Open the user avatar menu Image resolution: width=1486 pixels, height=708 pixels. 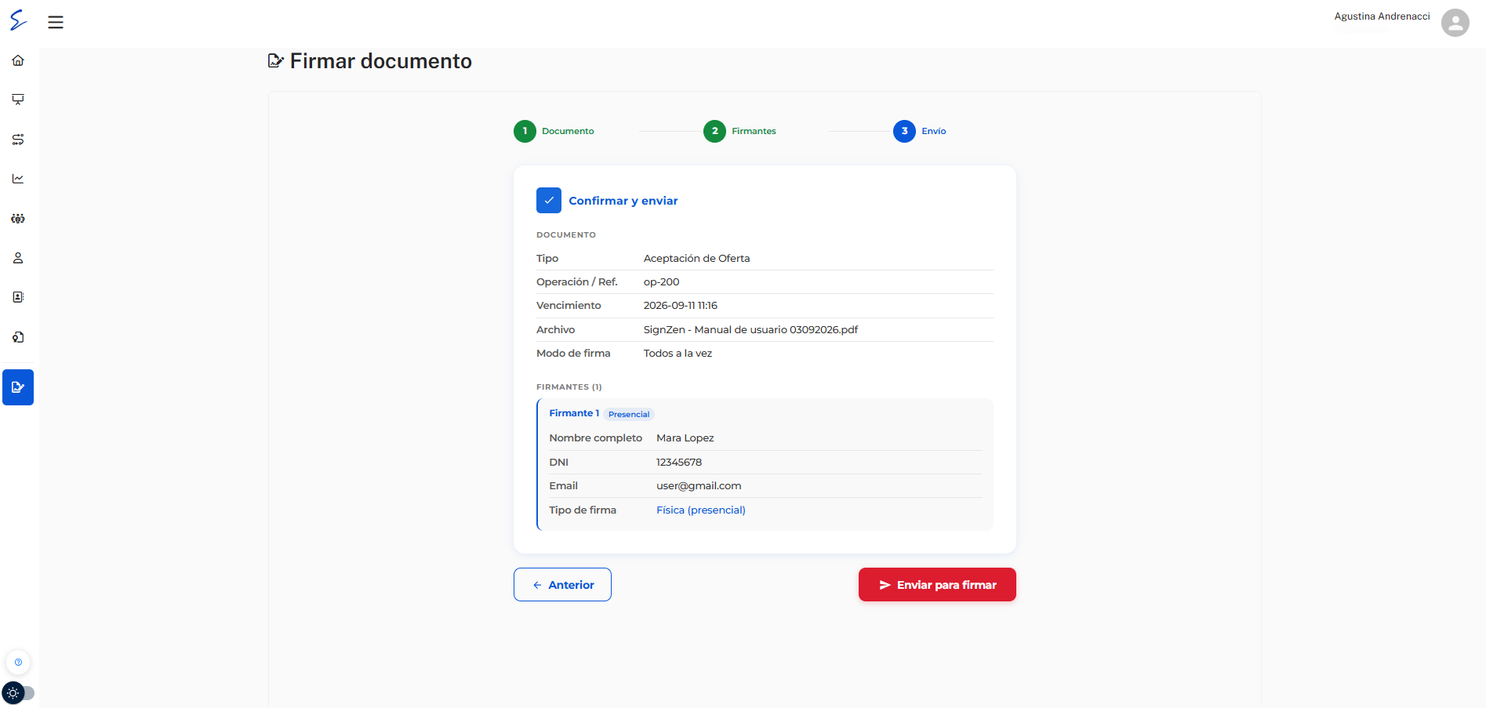pos(1455,22)
